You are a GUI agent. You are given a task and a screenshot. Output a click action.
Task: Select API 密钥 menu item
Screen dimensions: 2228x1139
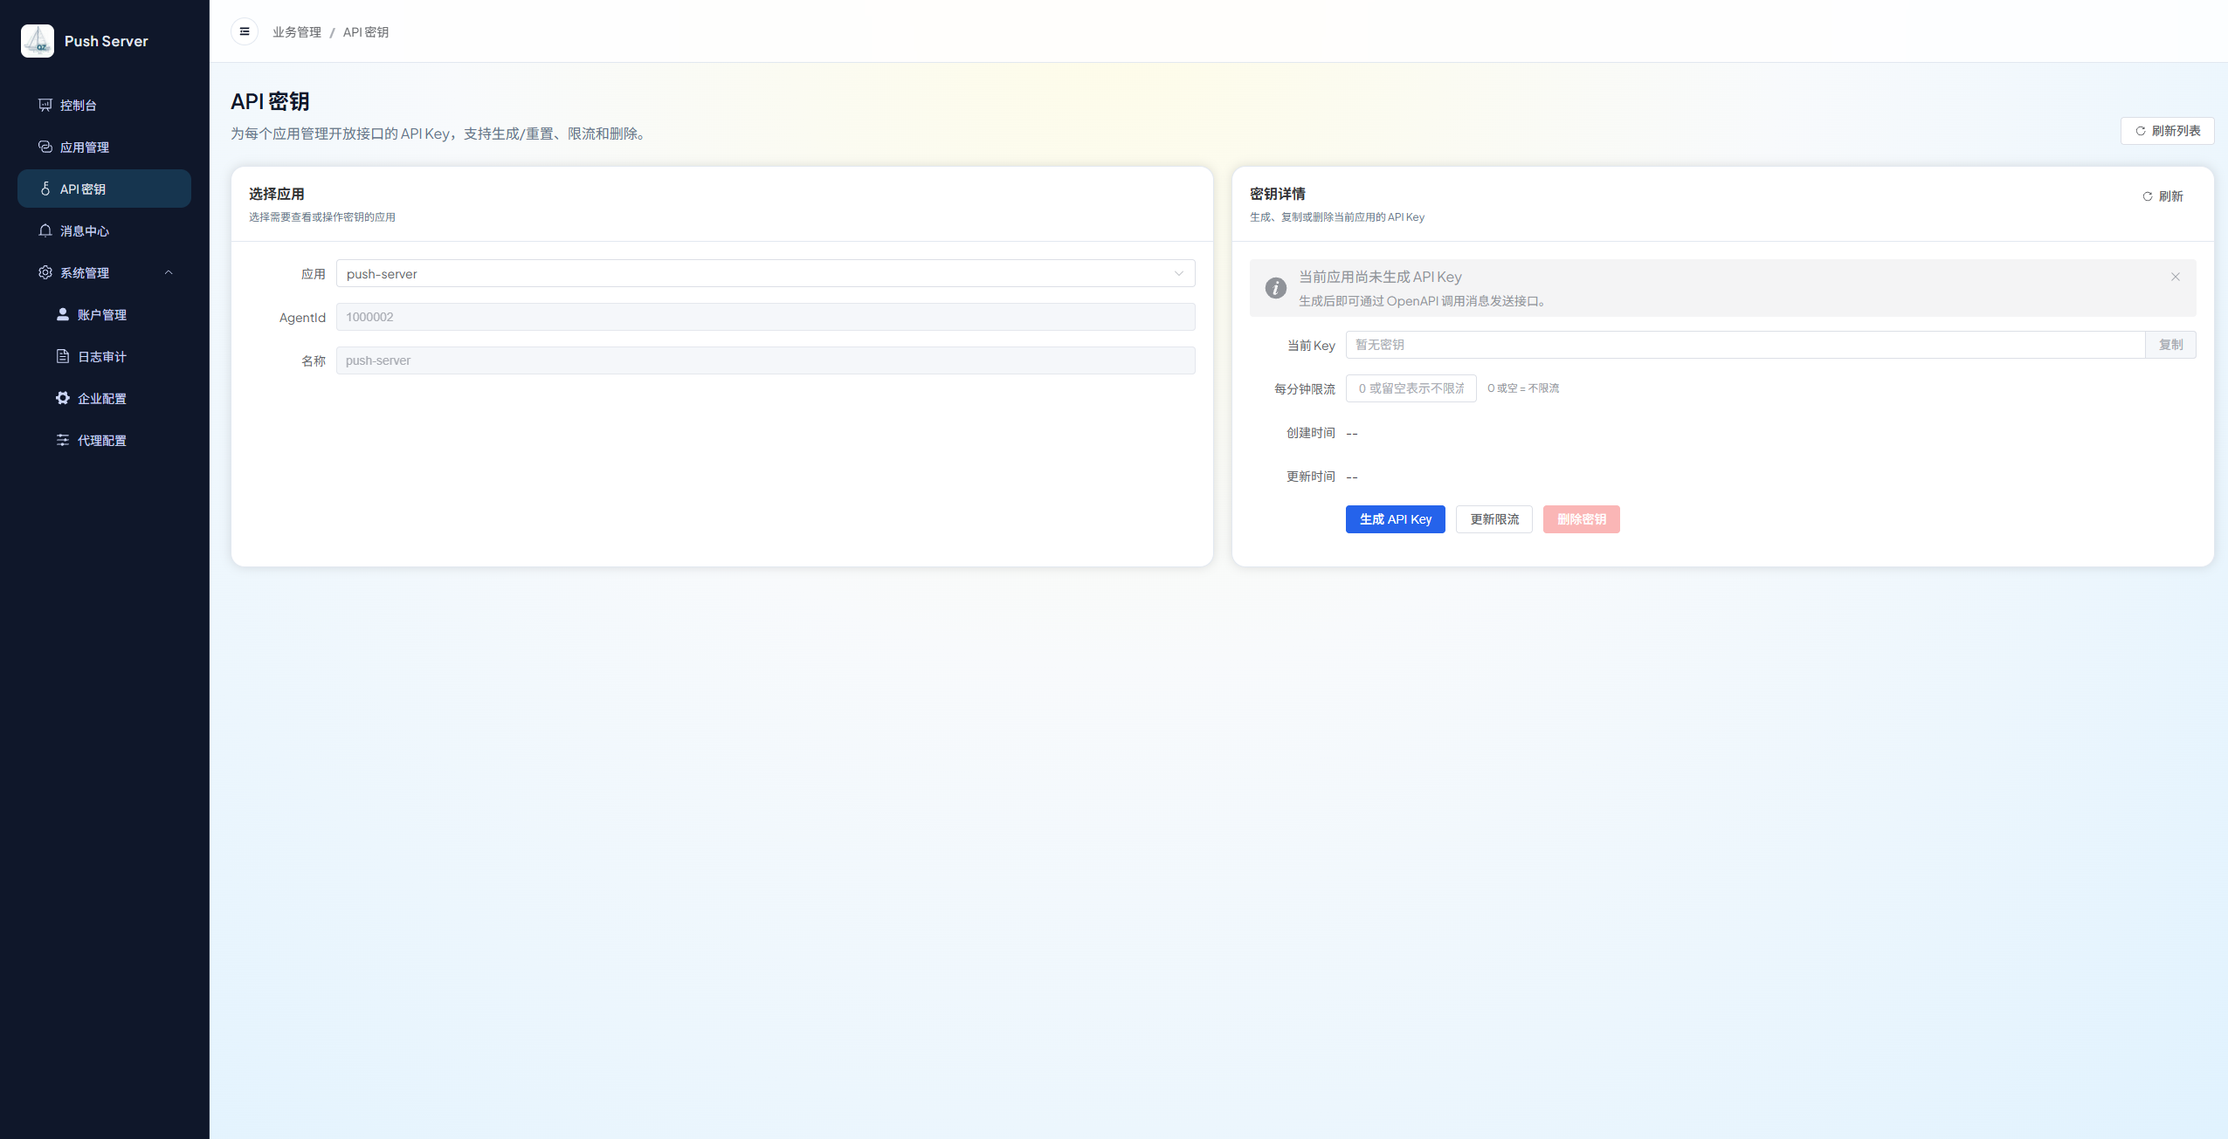[83, 189]
